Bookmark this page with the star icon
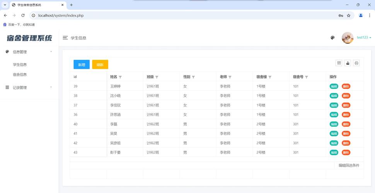Image resolution: width=375 pixels, height=193 pixels. click(349, 15)
